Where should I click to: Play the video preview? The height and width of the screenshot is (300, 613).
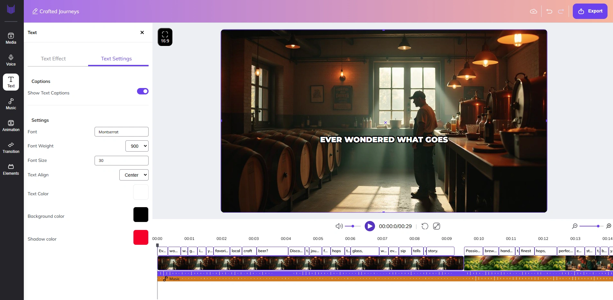pos(370,226)
